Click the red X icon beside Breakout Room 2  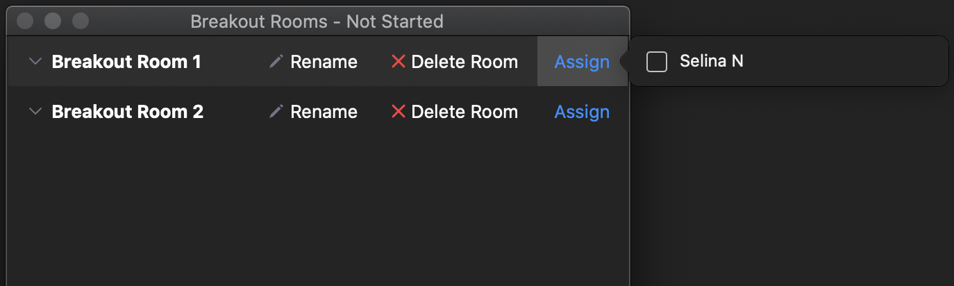398,112
